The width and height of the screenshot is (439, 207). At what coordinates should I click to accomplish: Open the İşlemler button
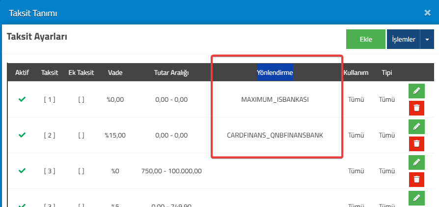pos(404,39)
